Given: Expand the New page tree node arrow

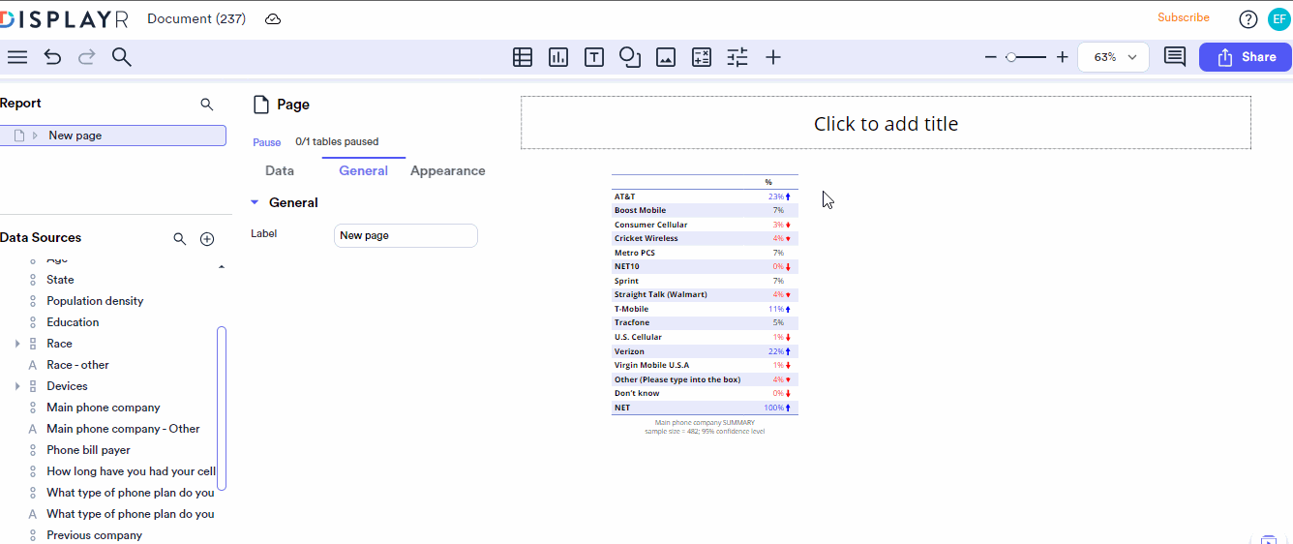Looking at the screenshot, I should (x=35, y=136).
